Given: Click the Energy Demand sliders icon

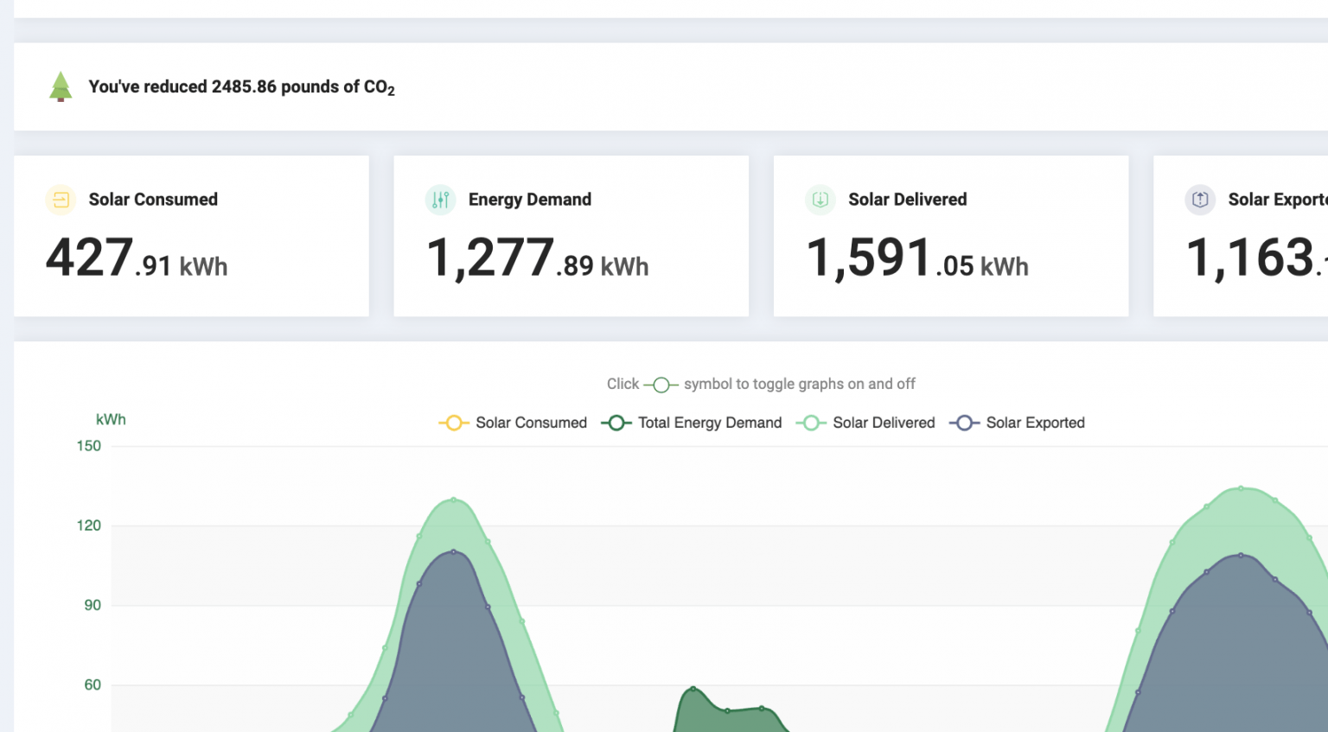Looking at the screenshot, I should pyautogui.click(x=441, y=200).
